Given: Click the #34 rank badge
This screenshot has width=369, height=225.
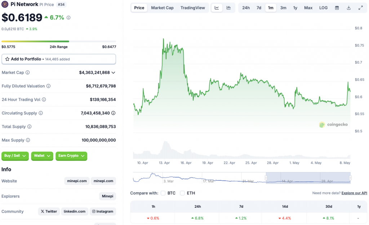Looking at the screenshot, I should [61, 4].
